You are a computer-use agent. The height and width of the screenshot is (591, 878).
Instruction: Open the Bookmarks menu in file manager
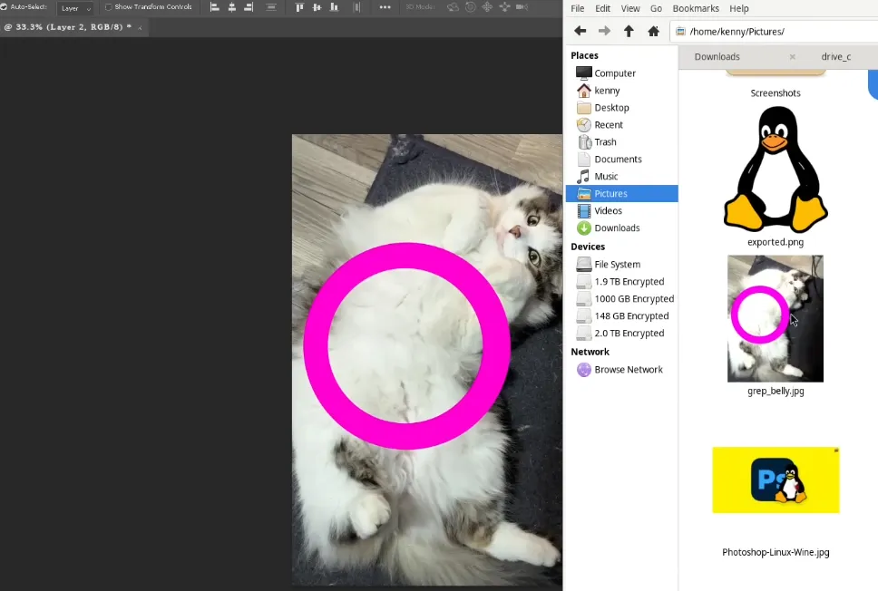(x=696, y=8)
